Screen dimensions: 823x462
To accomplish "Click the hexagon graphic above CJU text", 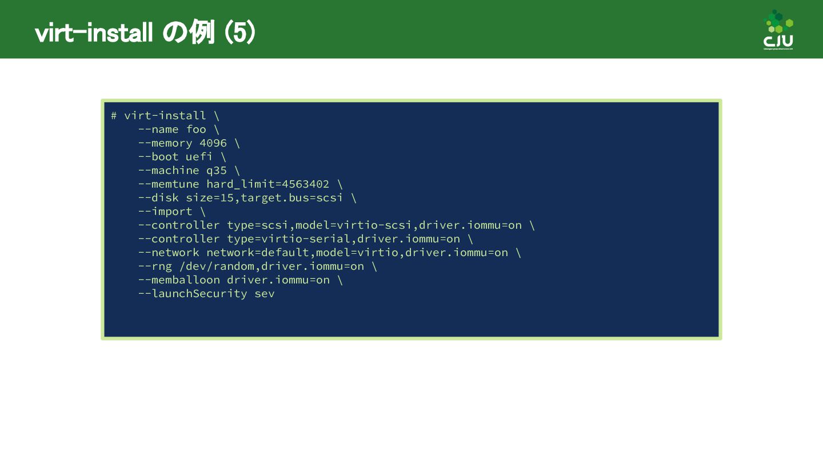I will coord(778,22).
